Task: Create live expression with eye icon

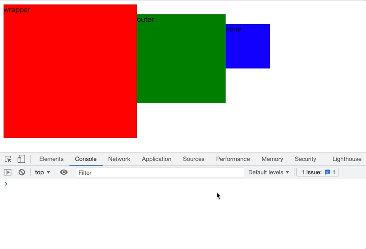Action: pyautogui.click(x=64, y=173)
